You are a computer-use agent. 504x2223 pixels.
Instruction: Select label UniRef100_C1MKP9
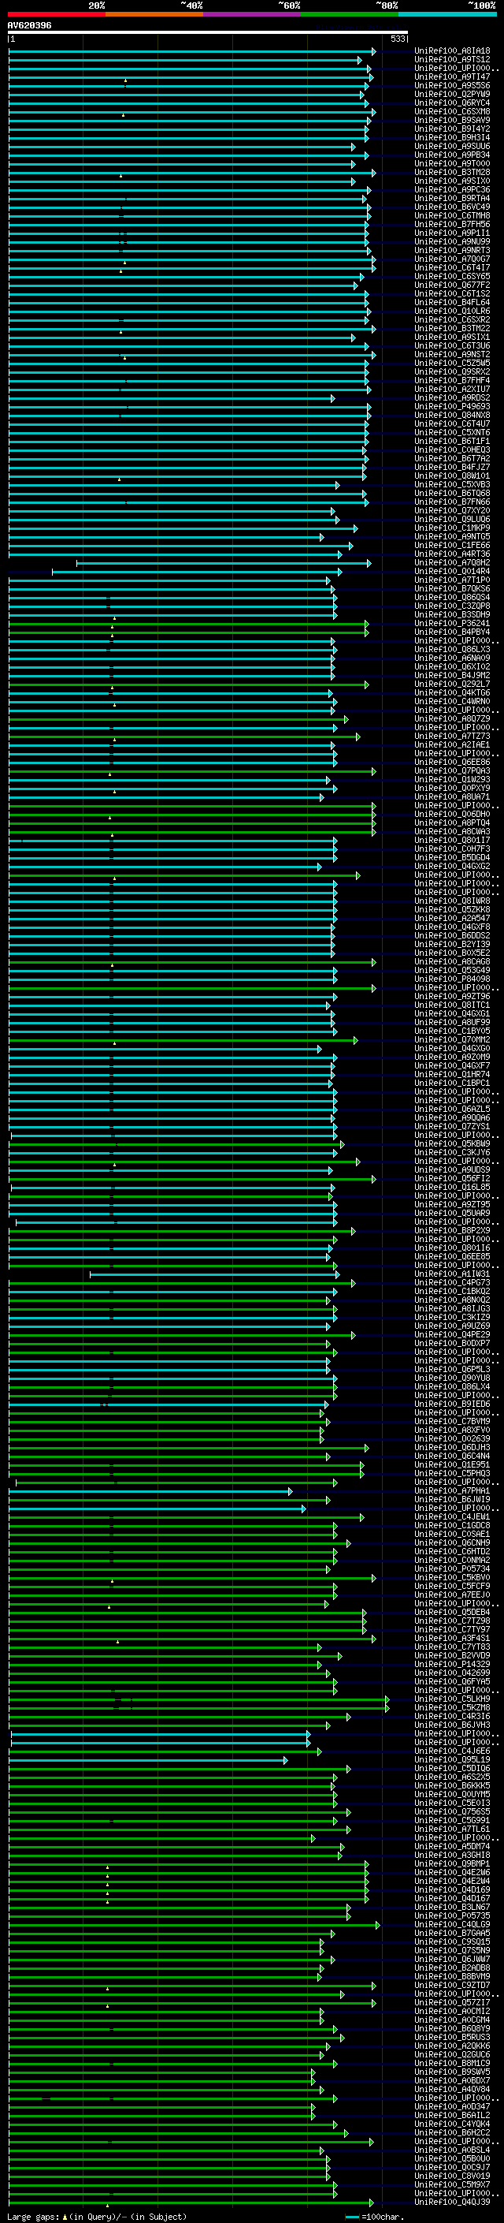452,528
